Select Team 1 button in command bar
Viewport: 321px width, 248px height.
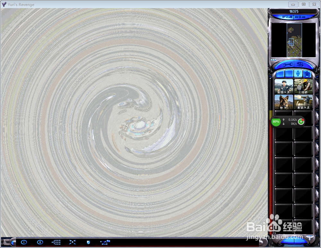point(24,242)
